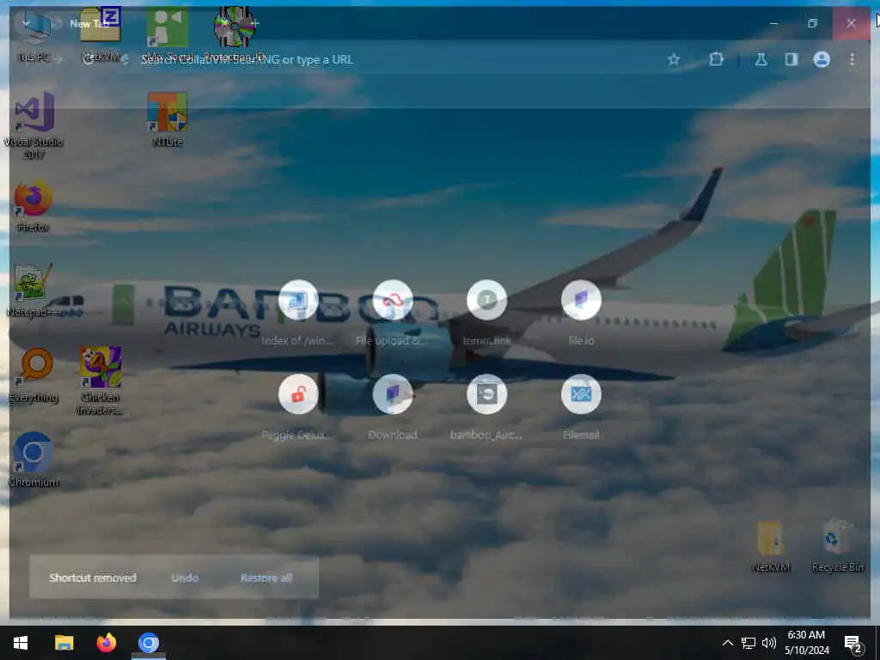Image resolution: width=880 pixels, height=660 pixels.
Task: Open the Download shortcut tile
Action: [392, 406]
